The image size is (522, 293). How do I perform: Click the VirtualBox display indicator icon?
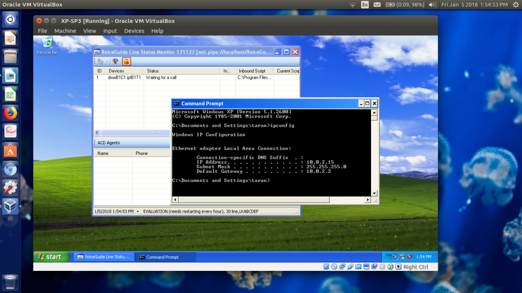coord(366,267)
